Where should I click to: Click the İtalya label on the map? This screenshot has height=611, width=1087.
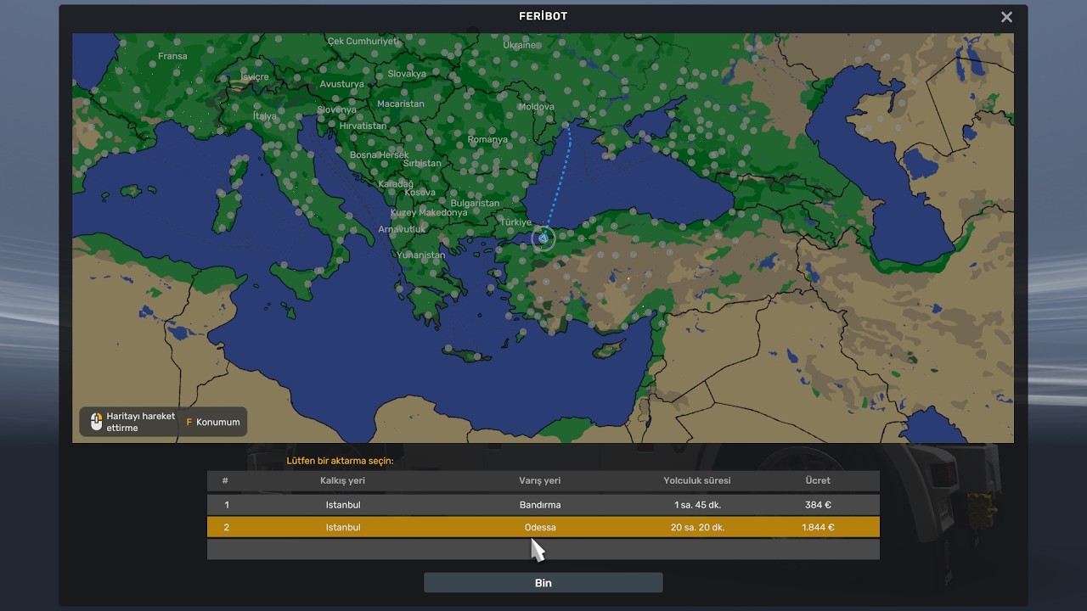pos(264,116)
